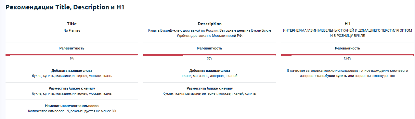The image size is (415, 119).
Task: Click the H1 relevance bar at 7.69%
Action: (x=347, y=55)
